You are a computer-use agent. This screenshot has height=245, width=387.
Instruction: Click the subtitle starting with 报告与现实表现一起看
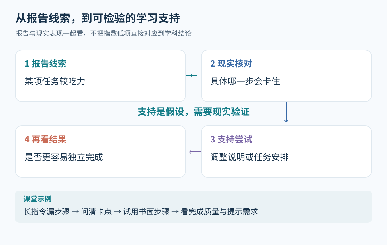[x=103, y=34]
